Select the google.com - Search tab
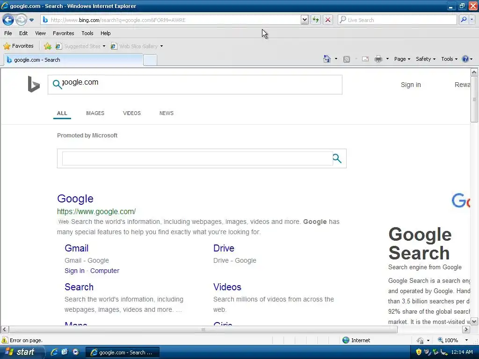 click(x=73, y=60)
